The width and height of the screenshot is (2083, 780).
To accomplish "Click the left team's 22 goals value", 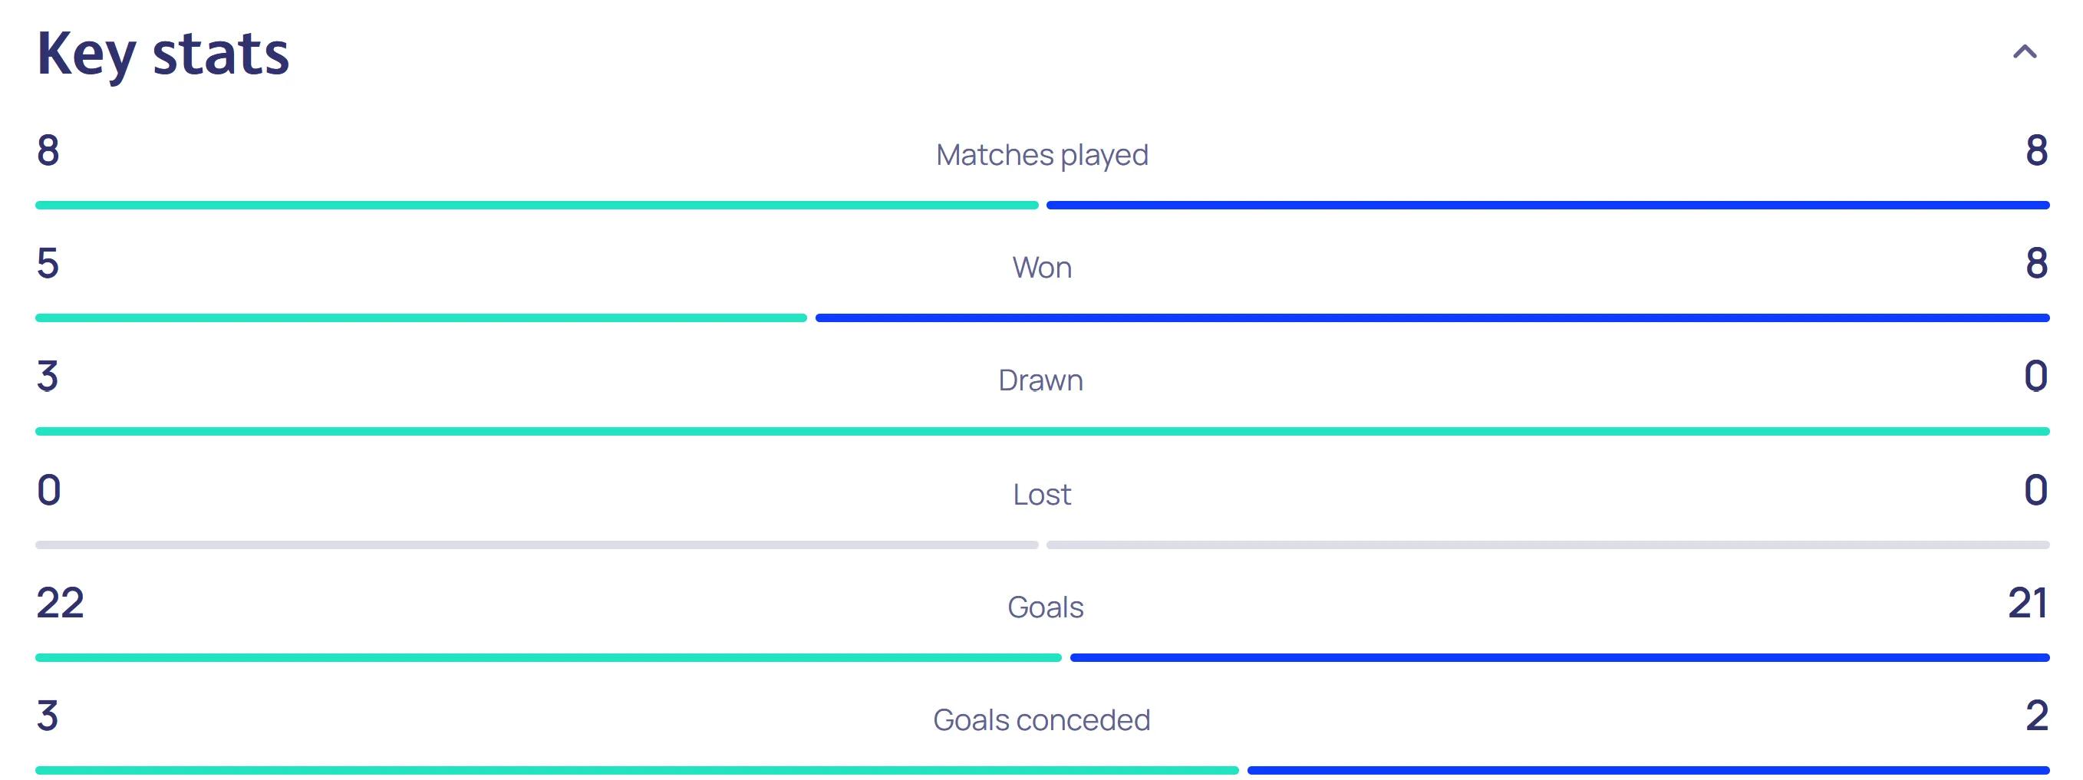I will coord(60,604).
